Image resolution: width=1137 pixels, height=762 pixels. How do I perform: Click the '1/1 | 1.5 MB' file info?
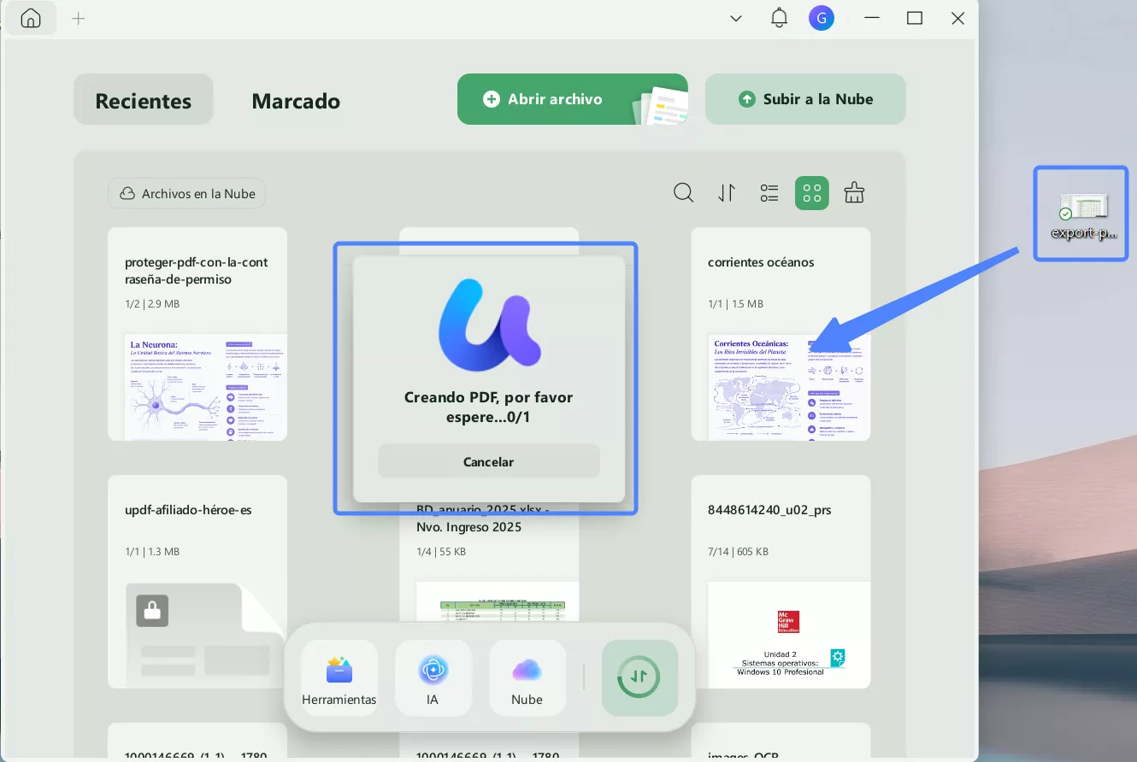pos(735,304)
